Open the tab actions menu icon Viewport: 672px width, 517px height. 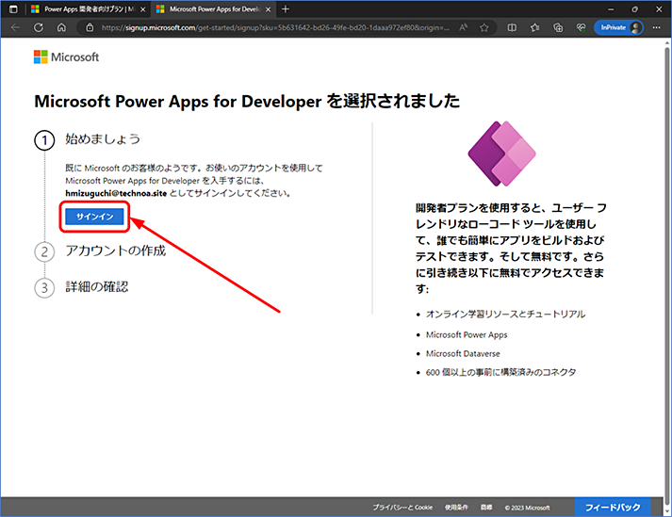pos(13,9)
